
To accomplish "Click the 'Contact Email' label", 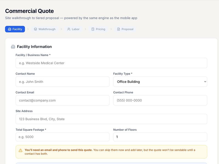I will click(25, 92).
